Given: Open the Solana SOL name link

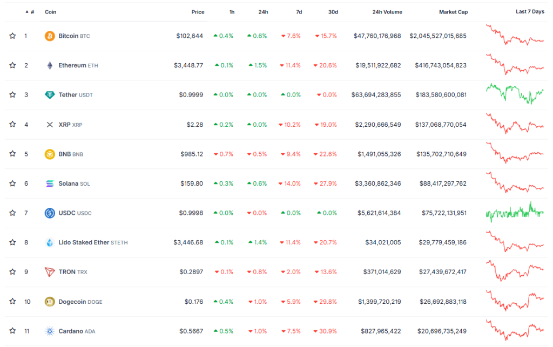Looking at the screenshot, I should pos(68,183).
